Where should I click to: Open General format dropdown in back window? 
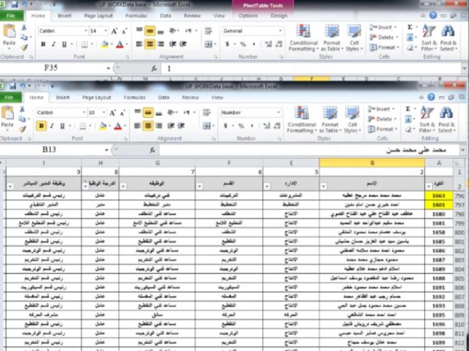point(280,31)
